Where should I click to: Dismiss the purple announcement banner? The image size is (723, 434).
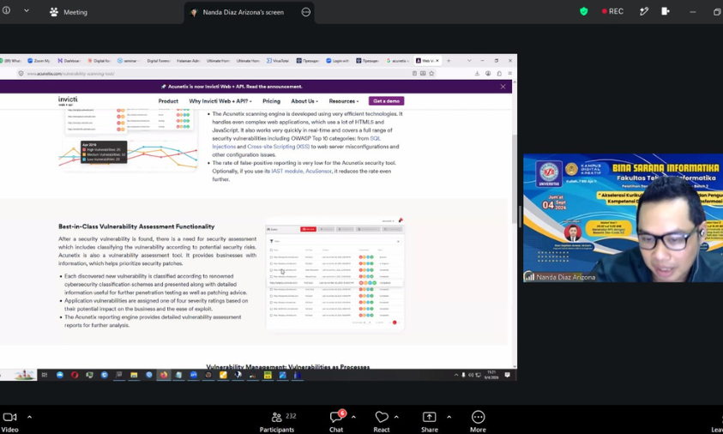(x=503, y=87)
